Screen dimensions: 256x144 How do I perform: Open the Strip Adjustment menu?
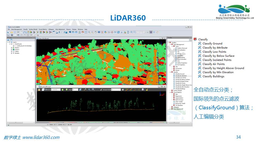click(60, 29)
